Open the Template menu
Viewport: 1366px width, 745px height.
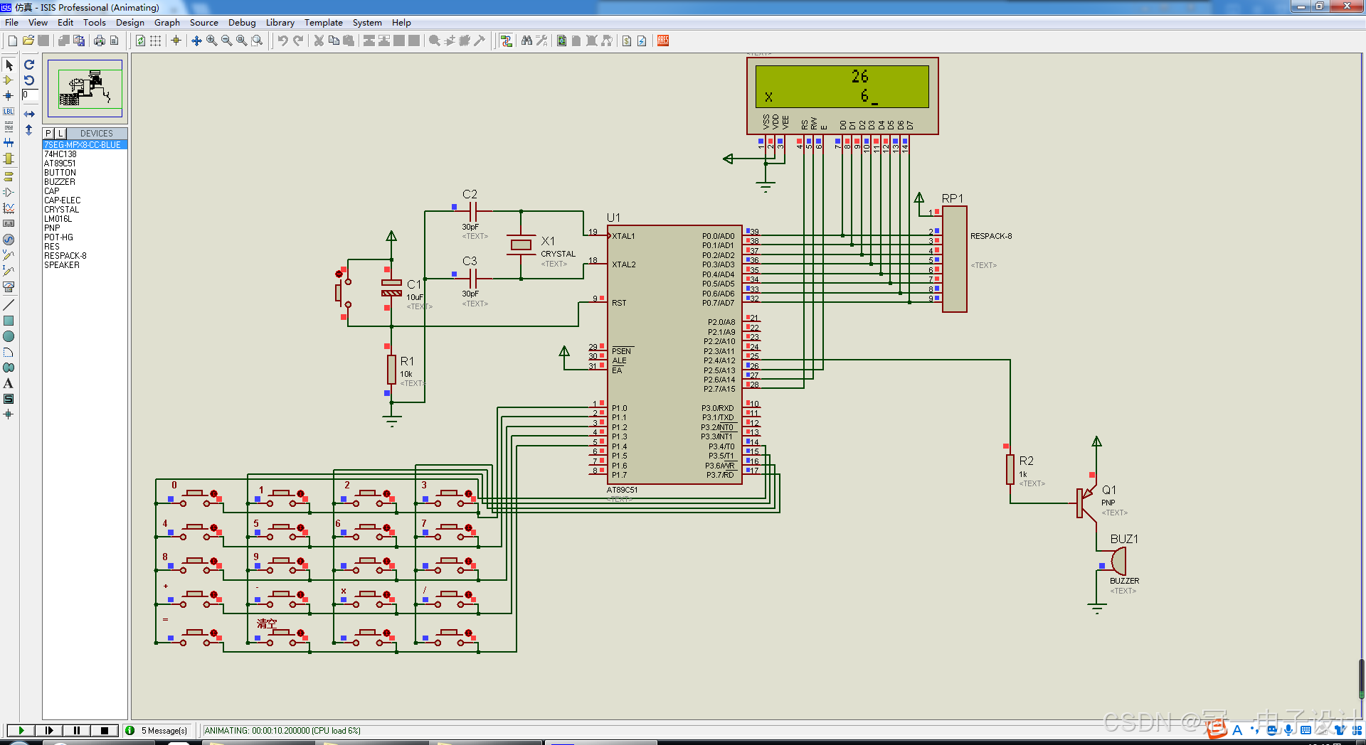324,23
